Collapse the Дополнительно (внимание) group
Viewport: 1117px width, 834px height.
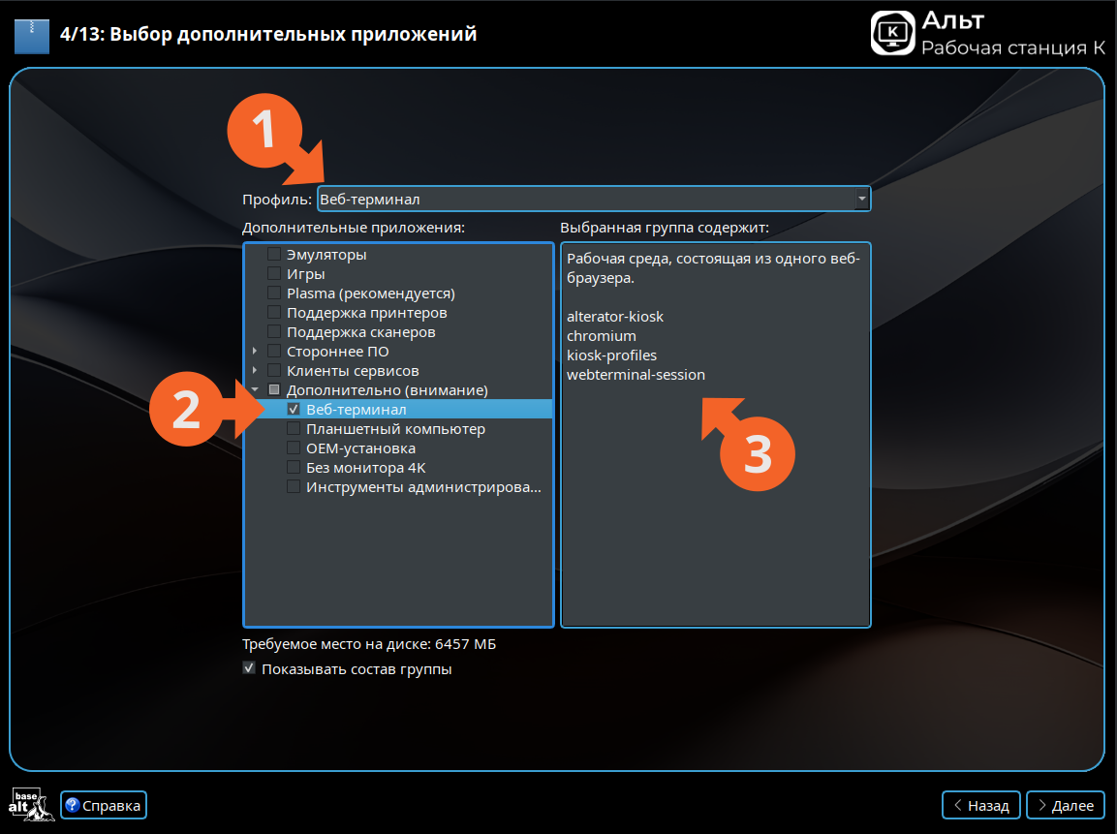(255, 390)
